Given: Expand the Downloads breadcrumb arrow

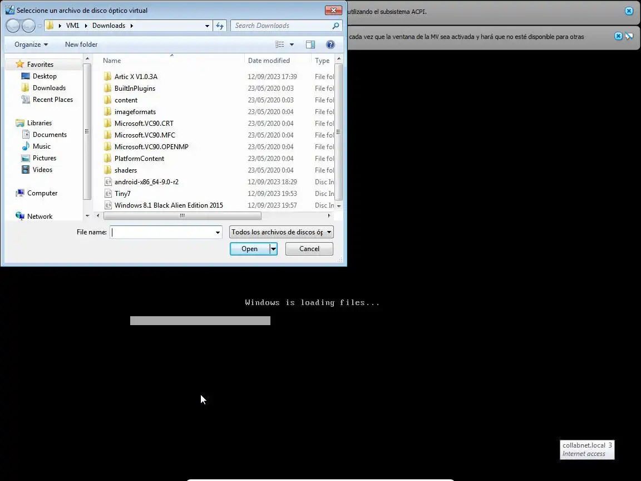Looking at the screenshot, I should (x=132, y=26).
